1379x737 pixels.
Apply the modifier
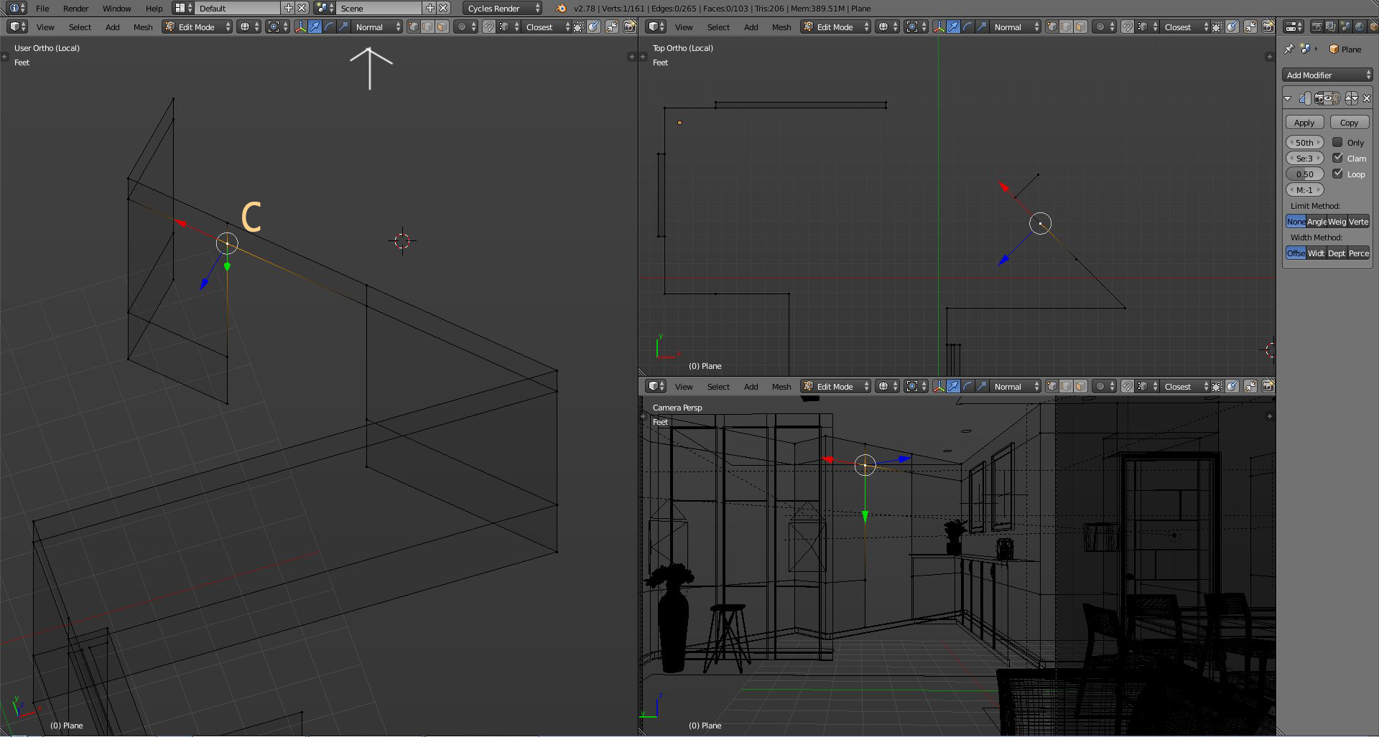(x=1304, y=123)
